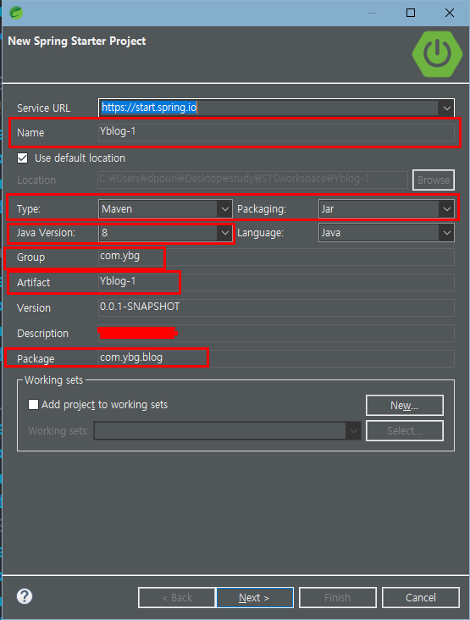470x620 pixels.
Task: Click the Cancel button
Action: [x=421, y=597]
